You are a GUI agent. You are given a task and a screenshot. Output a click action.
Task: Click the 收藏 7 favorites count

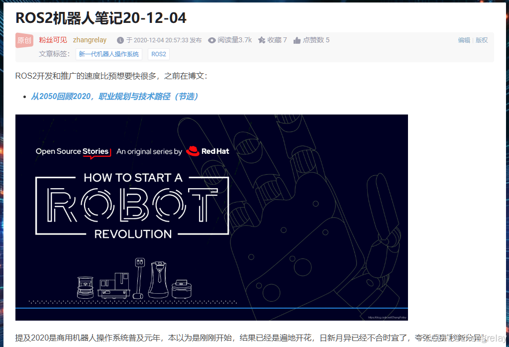pos(277,40)
